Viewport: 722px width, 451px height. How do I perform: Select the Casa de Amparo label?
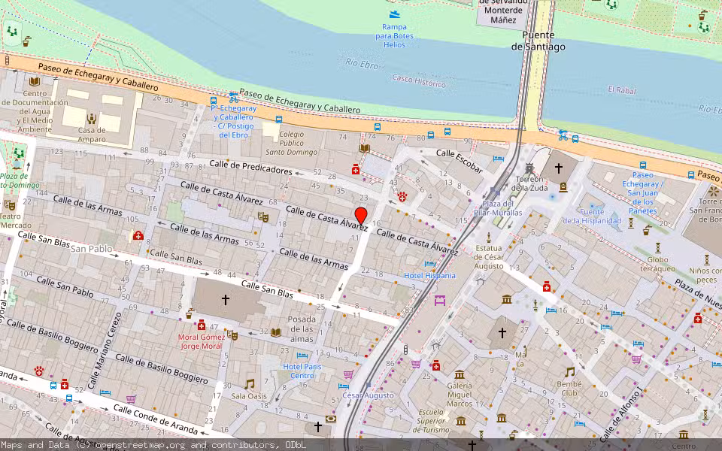click(x=92, y=135)
